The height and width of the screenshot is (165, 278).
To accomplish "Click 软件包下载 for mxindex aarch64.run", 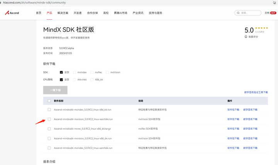I will [233, 148].
